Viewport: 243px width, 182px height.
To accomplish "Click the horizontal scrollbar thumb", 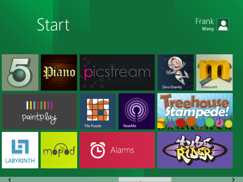I will pos(145,180).
